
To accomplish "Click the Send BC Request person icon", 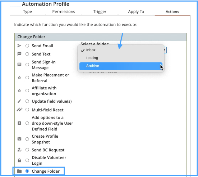I will click(19, 150).
